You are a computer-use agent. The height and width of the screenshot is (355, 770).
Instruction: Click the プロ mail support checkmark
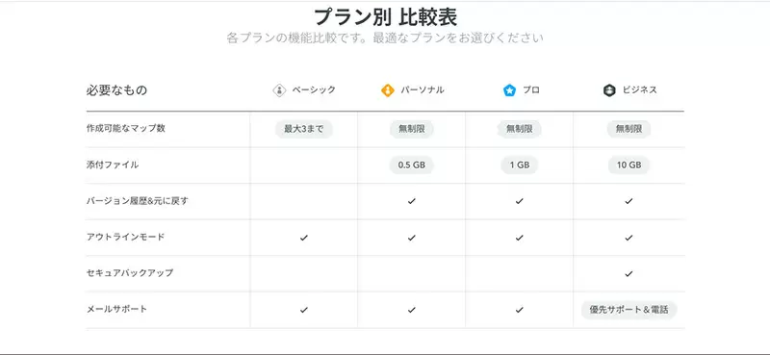[519, 310]
